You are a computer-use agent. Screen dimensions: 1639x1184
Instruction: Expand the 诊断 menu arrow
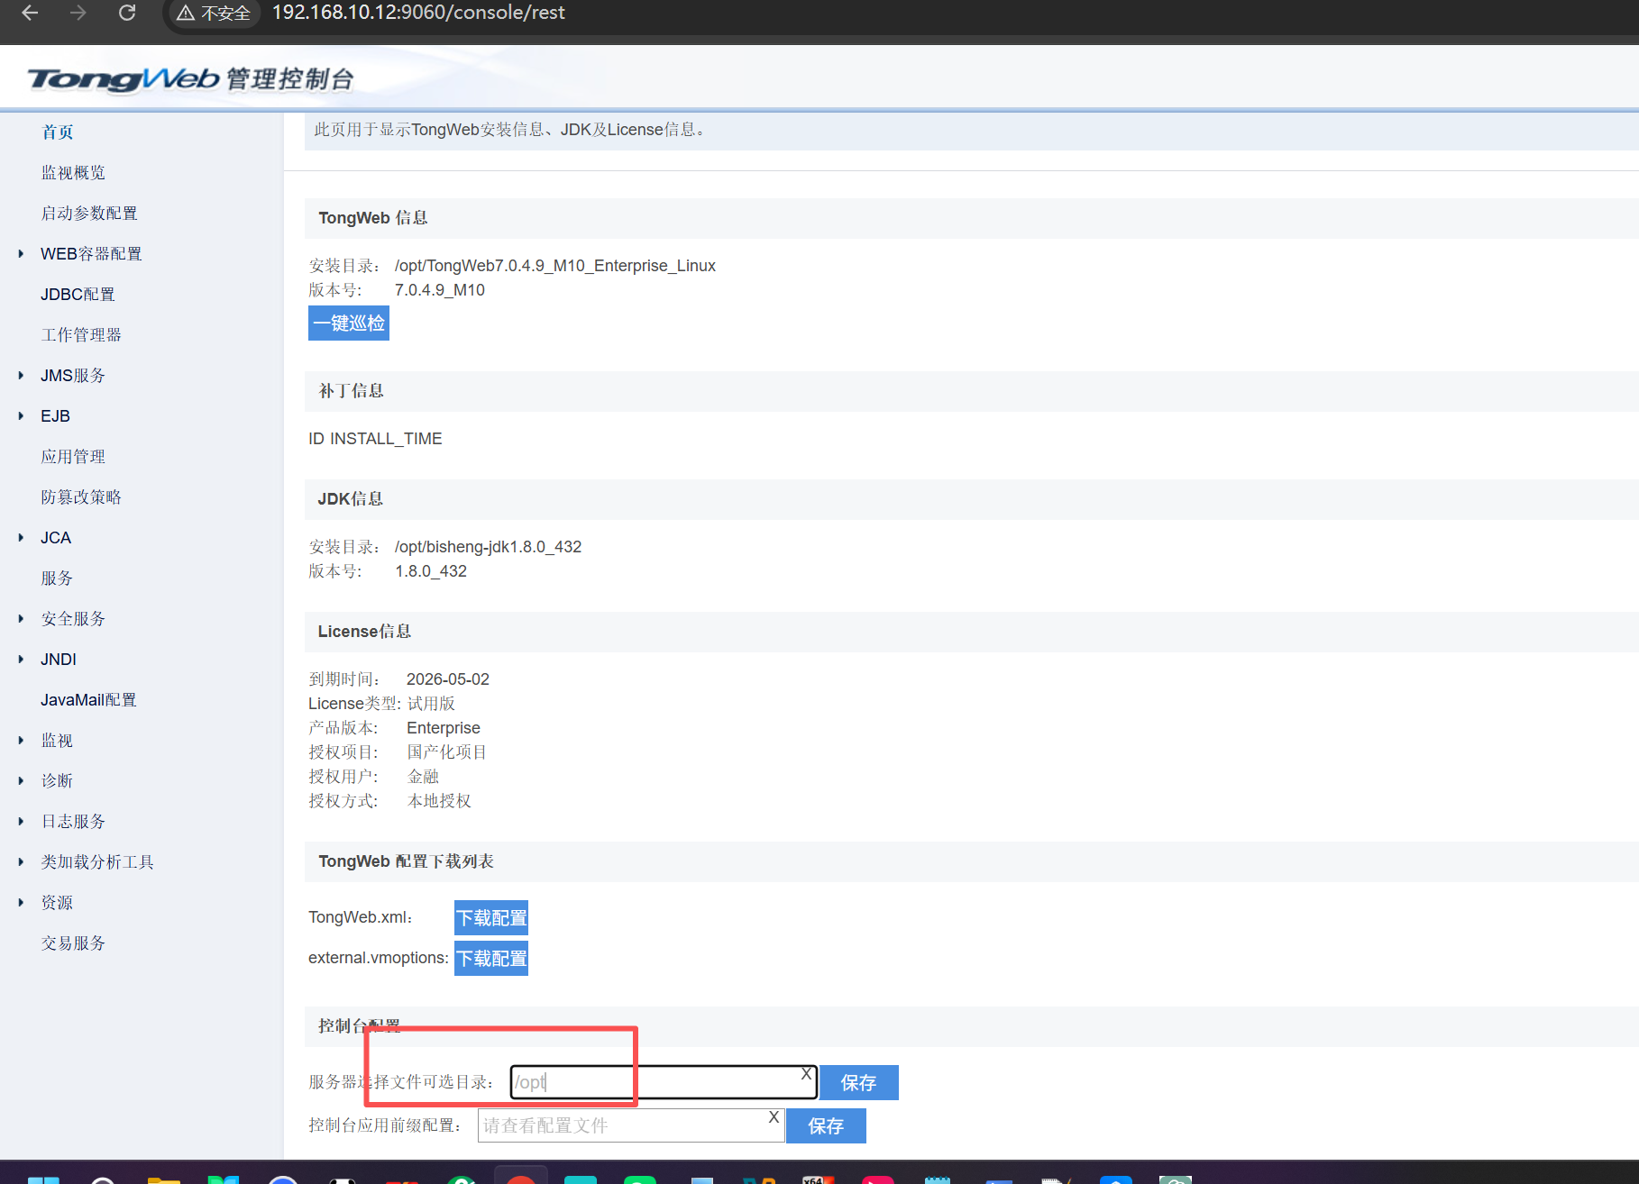(x=21, y=781)
